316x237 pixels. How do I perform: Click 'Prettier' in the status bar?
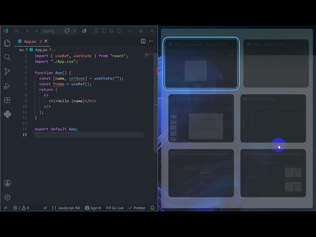pos(137,208)
